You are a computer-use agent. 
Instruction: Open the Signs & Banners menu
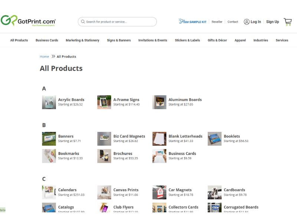pyautogui.click(x=118, y=40)
